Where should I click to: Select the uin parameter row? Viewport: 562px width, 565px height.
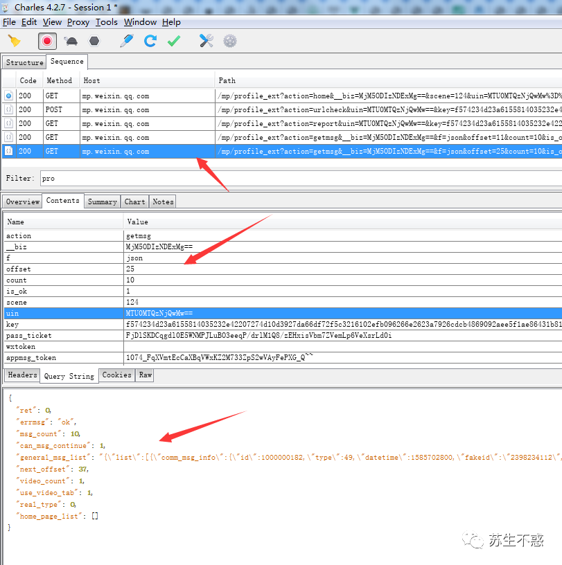[x=283, y=314]
